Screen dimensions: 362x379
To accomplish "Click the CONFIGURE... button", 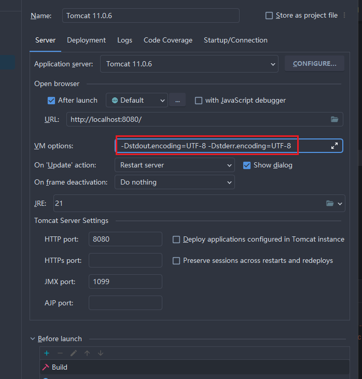I will [314, 64].
